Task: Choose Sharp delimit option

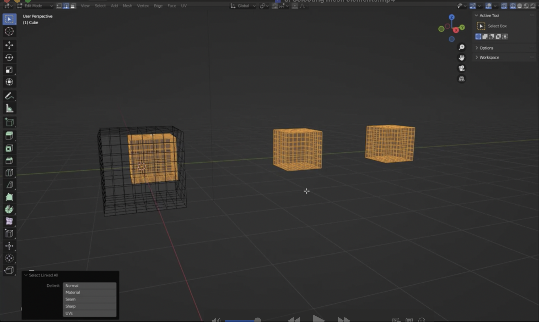Action: click(x=89, y=306)
